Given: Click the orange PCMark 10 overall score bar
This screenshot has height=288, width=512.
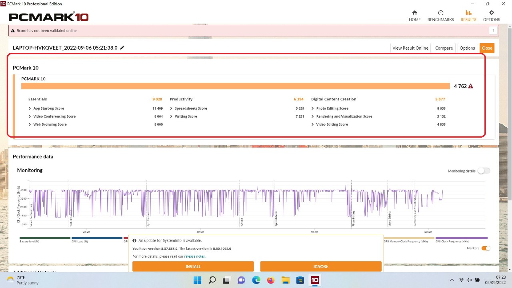Looking at the screenshot, I should point(236,86).
